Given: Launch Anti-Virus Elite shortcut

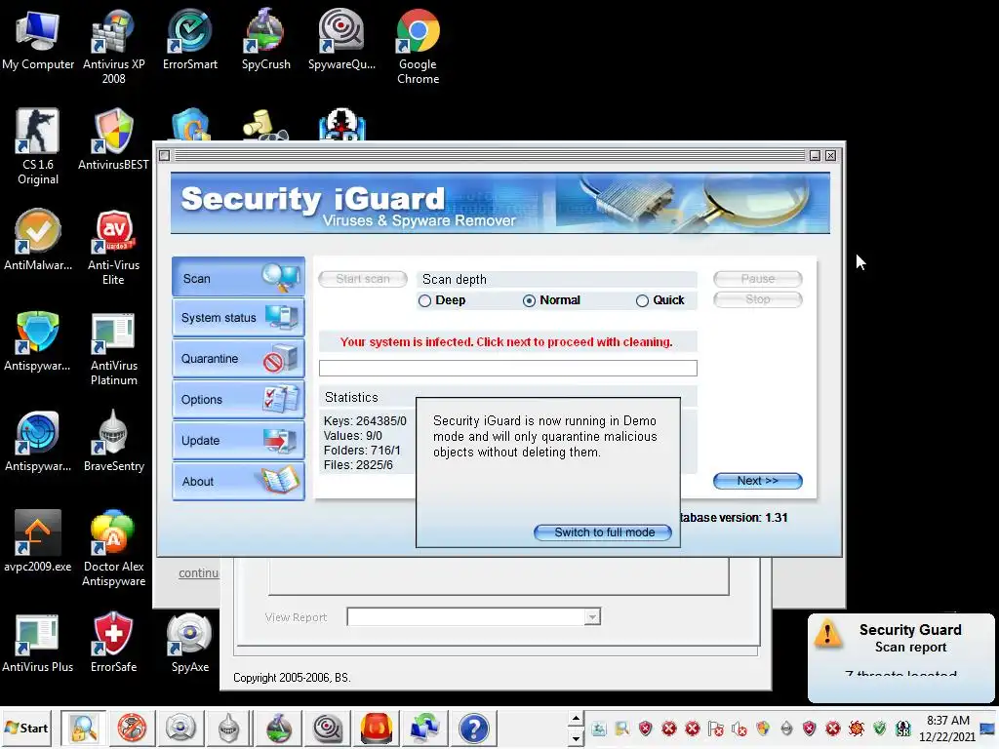Looking at the screenshot, I should click(x=113, y=247).
